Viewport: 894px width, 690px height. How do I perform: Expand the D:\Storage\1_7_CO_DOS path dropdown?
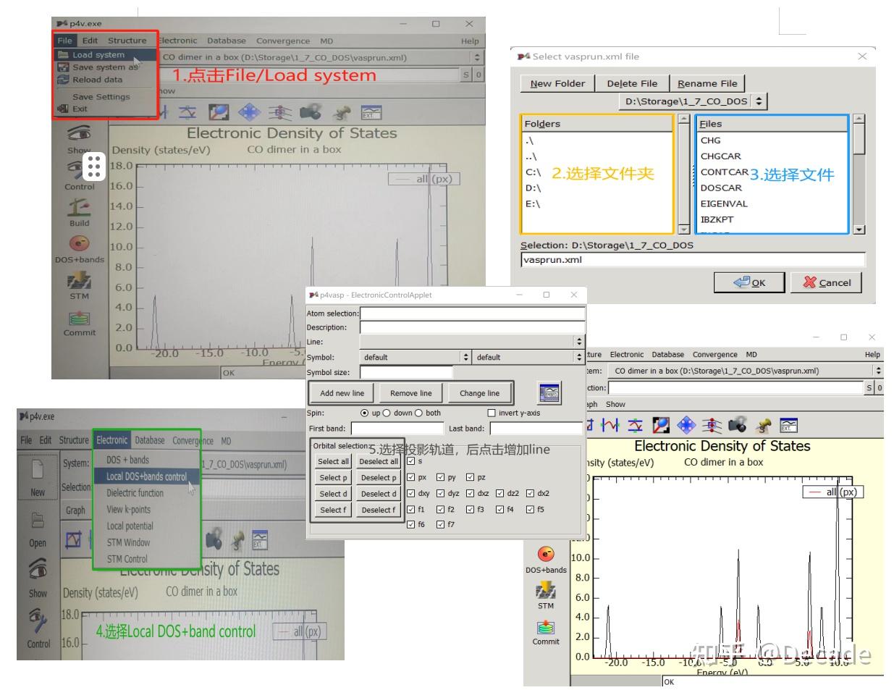coord(759,101)
